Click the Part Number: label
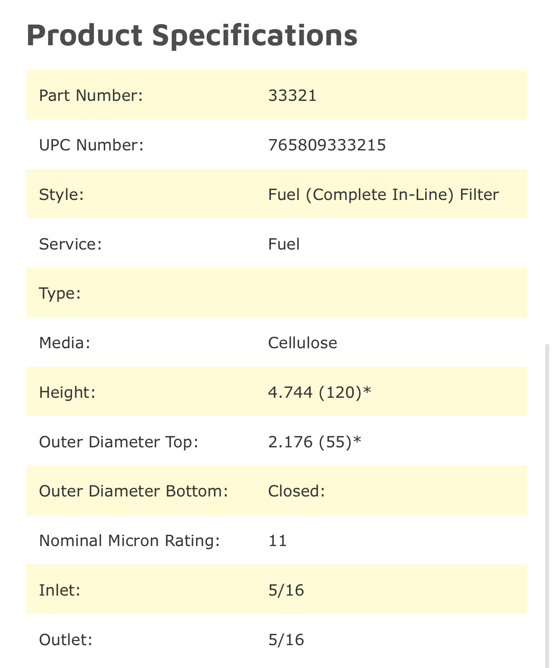 [x=91, y=95]
